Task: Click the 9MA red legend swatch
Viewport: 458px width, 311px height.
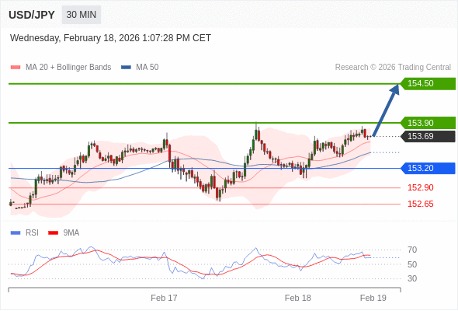Action: pyautogui.click(x=53, y=233)
